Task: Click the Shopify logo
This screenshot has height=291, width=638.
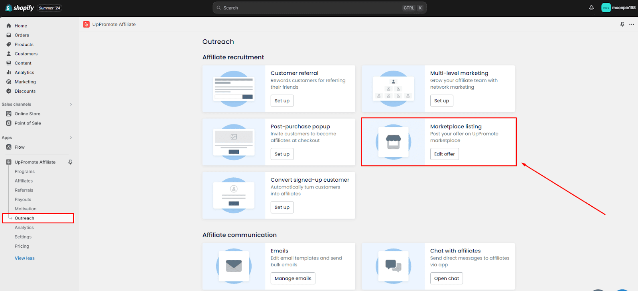Action: click(20, 8)
